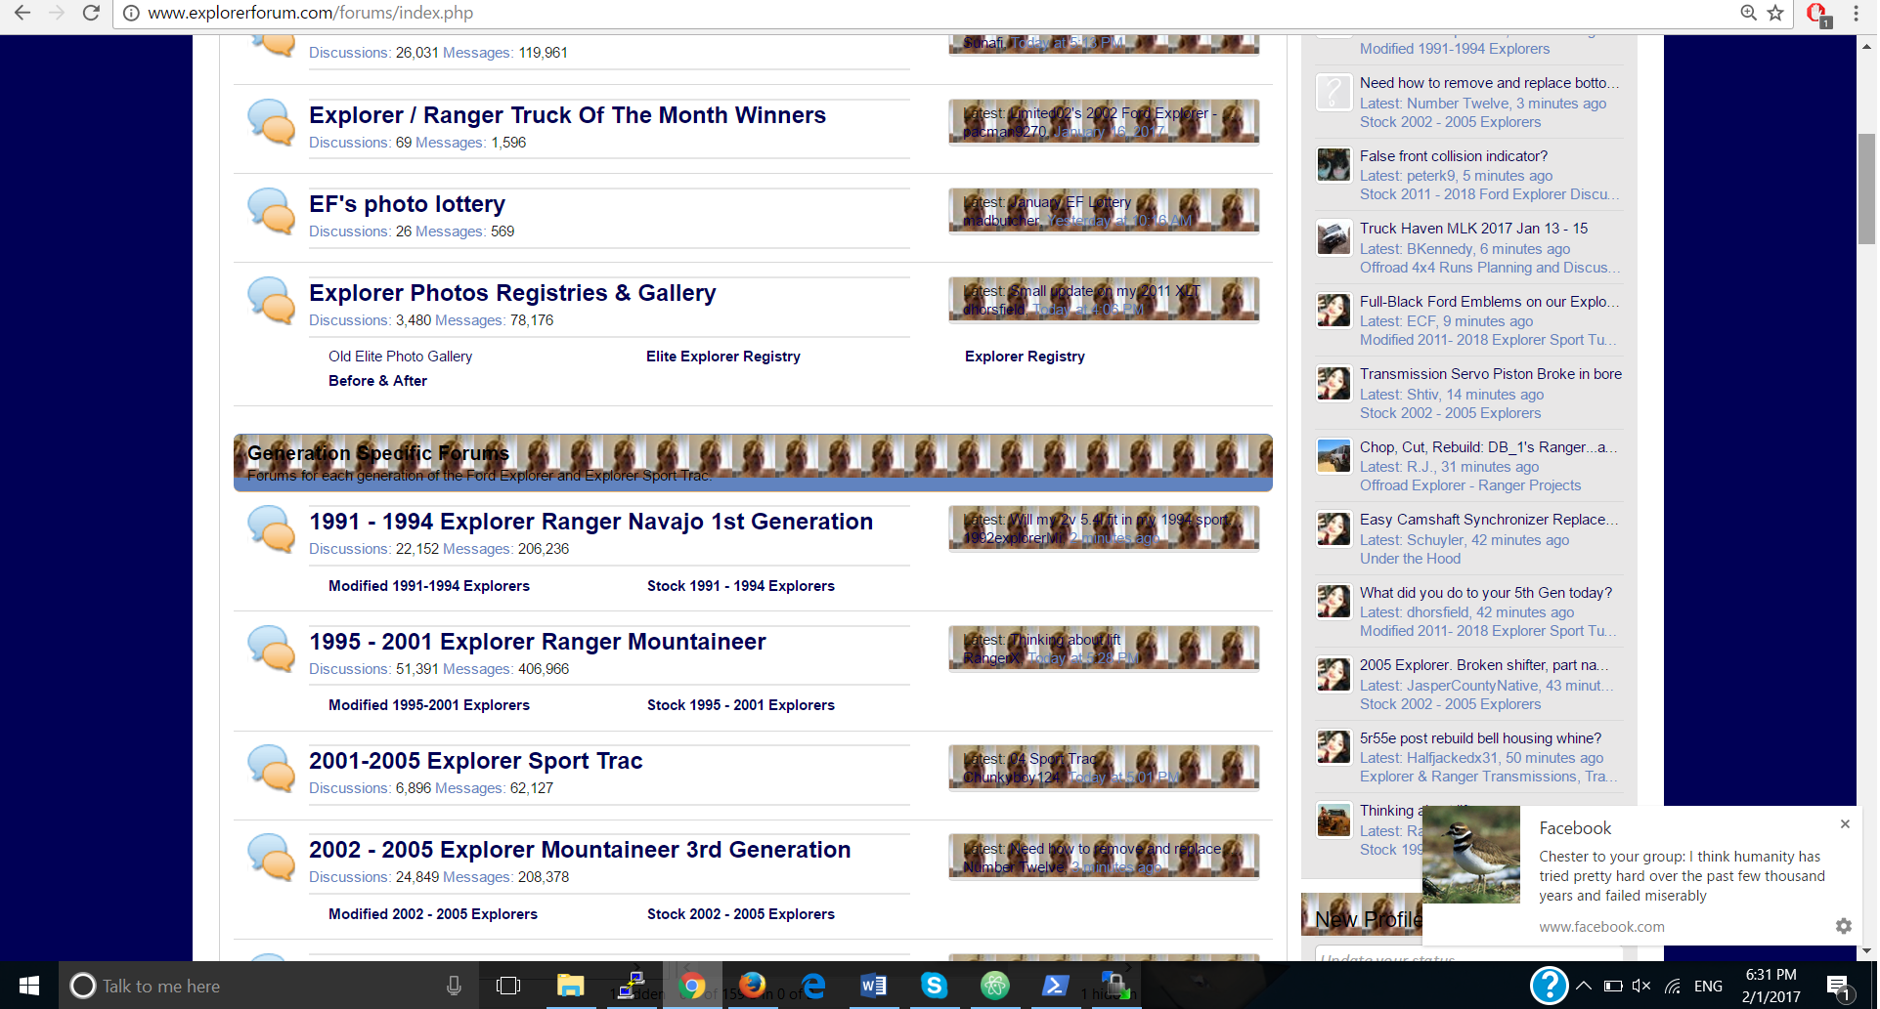The width and height of the screenshot is (1880, 1009).
Task: Click the muted volume icon in system tray
Action: [1641, 987]
